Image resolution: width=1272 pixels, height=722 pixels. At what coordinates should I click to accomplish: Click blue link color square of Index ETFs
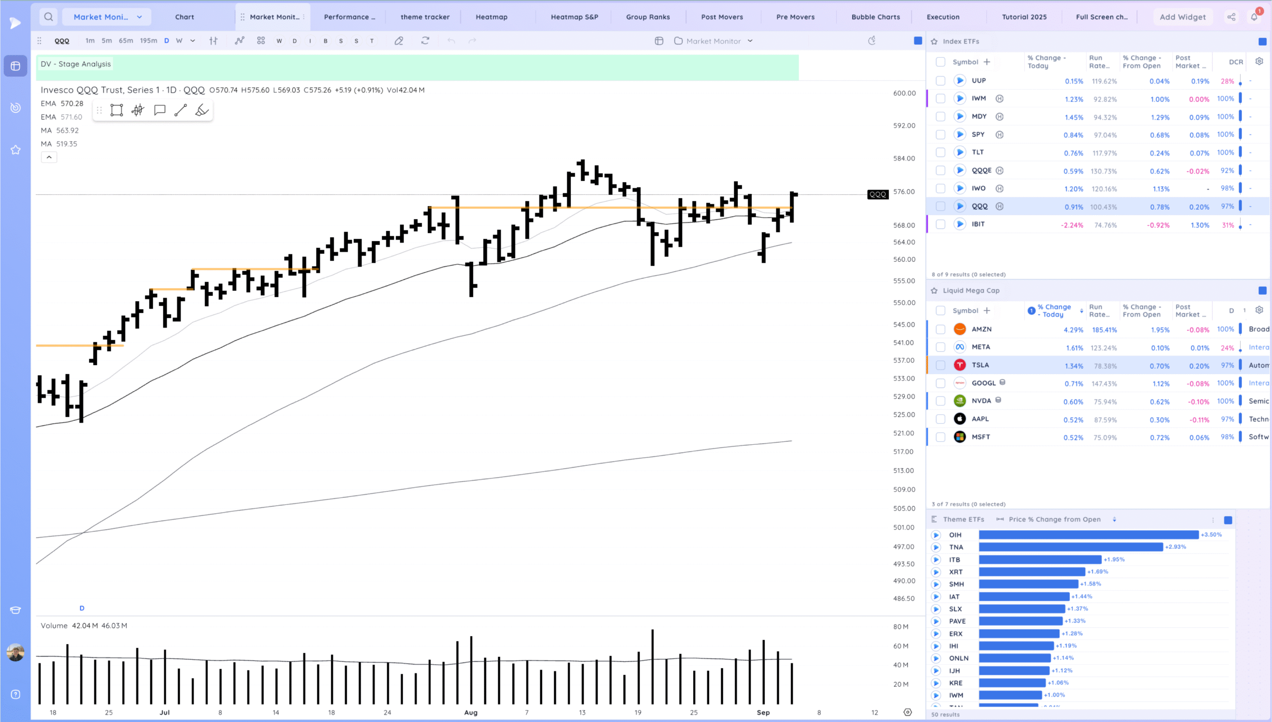[x=1262, y=41]
